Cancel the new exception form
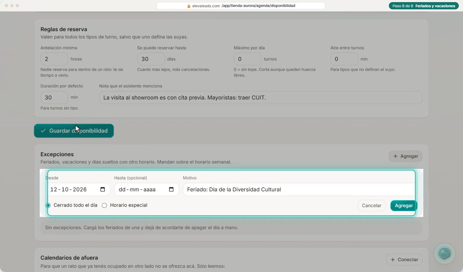The image size is (463, 272). tap(372, 205)
